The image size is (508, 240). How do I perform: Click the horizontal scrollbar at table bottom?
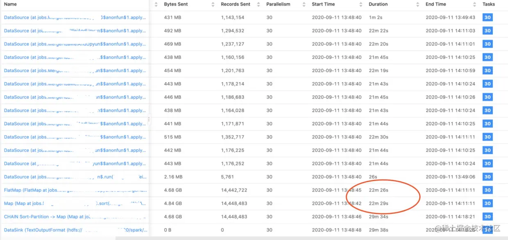point(311,238)
